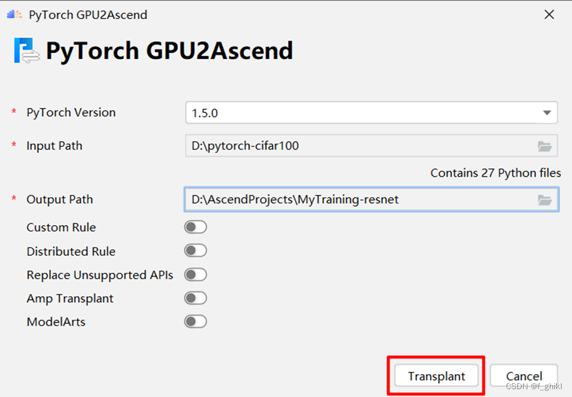This screenshot has height=397, width=572.
Task: Toggle Amp Transplant on
Action: click(x=195, y=298)
